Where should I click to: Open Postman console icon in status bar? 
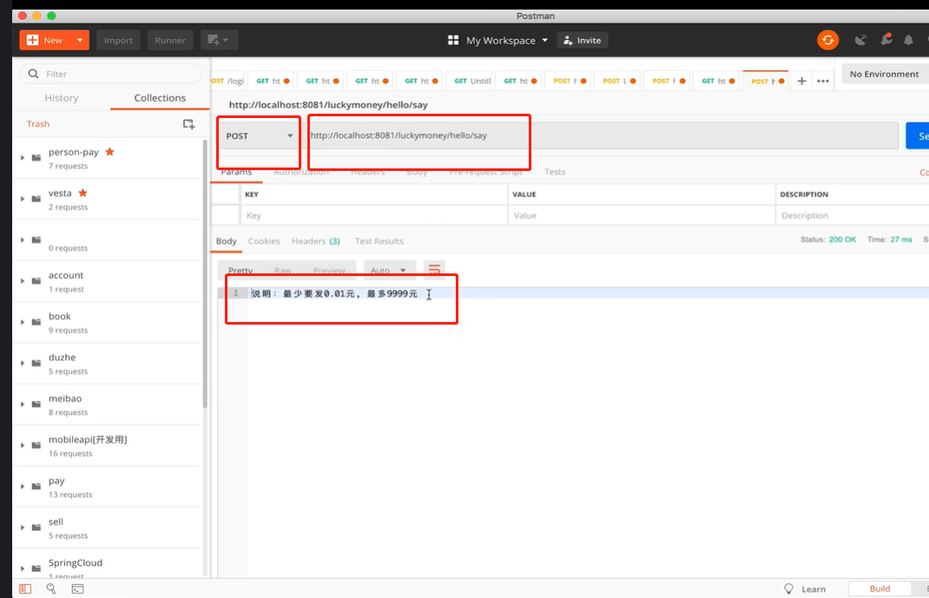point(77,588)
